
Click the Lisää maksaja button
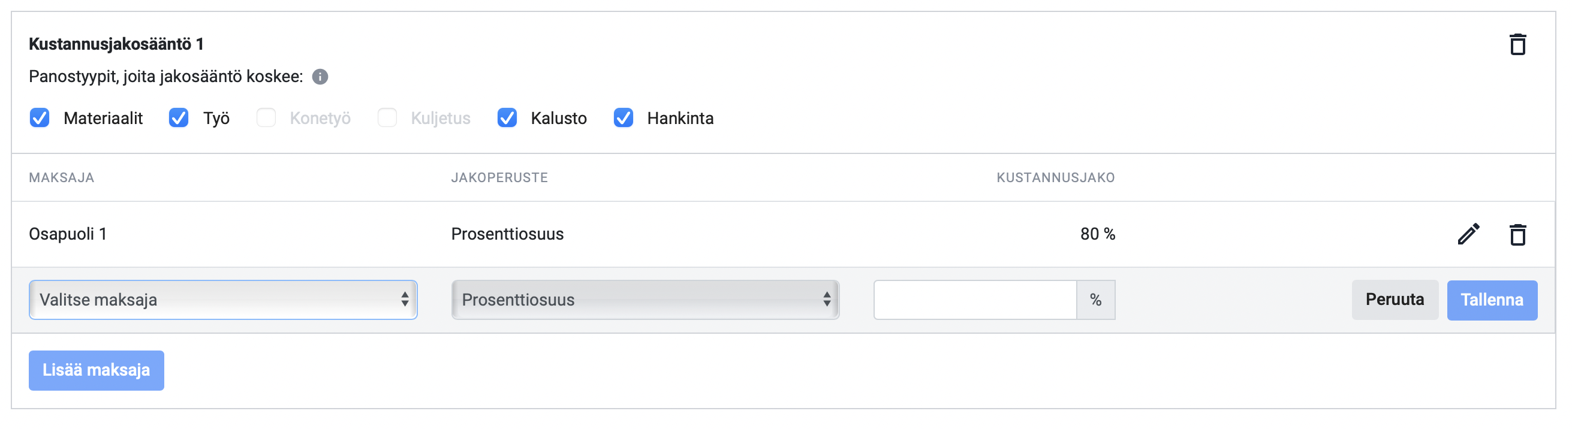97,370
